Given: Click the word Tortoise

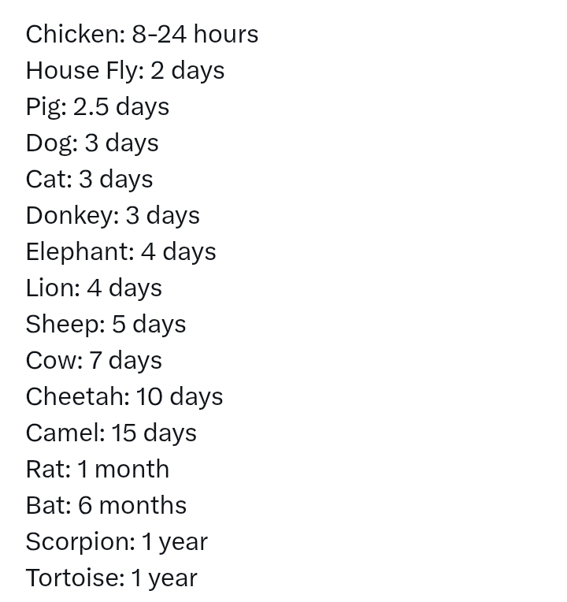Looking at the screenshot, I should pyautogui.click(x=72, y=578).
